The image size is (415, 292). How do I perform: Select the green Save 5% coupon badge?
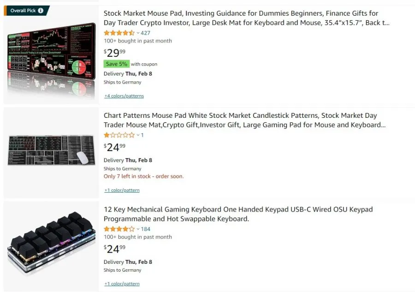click(x=116, y=64)
